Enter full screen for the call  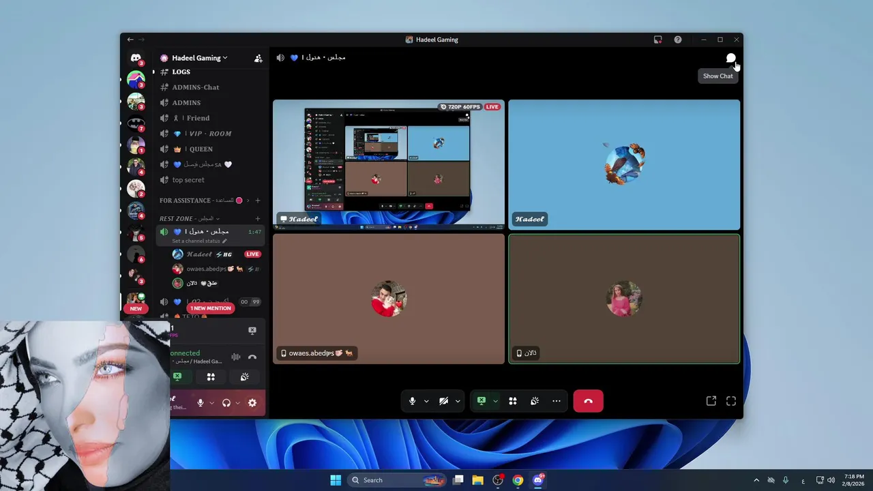(x=731, y=401)
